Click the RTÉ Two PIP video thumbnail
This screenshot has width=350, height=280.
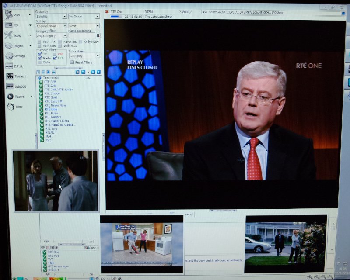click(56, 181)
